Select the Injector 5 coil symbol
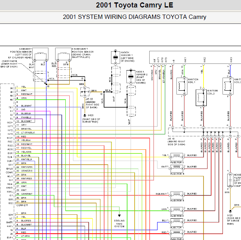The image size is (241, 240). click(x=176, y=195)
